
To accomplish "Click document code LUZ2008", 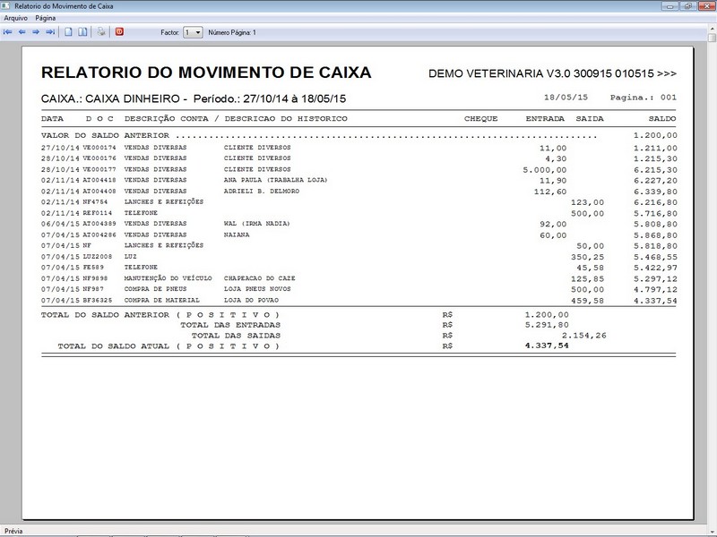I will [98, 257].
